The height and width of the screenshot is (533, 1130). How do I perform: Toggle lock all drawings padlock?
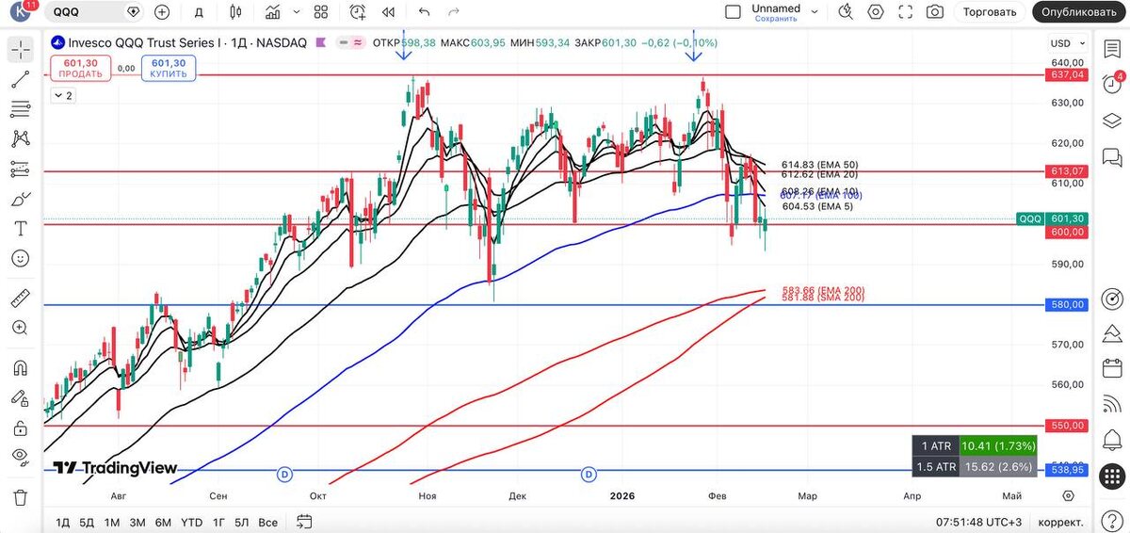[20, 428]
